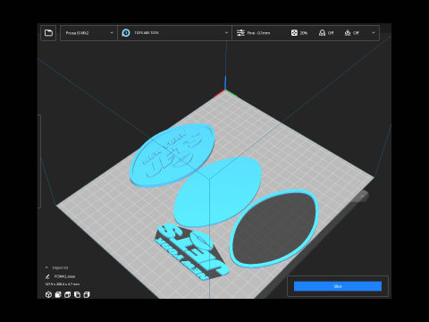429x322 pixels.
Task: Switch to the right side view icon
Action: [87, 294]
